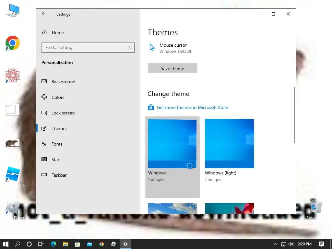Open taskbar Search magnifier
Screen dimensions: 332x249
point(18,244)
